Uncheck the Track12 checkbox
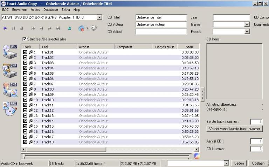 [x=25, y=111]
